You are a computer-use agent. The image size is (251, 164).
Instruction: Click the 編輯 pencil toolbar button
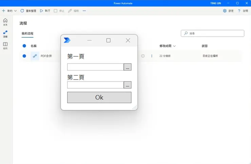pyautogui.click(x=73, y=11)
